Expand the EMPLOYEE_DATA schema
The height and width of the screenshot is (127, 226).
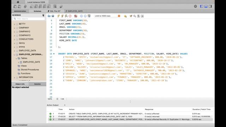14,51
